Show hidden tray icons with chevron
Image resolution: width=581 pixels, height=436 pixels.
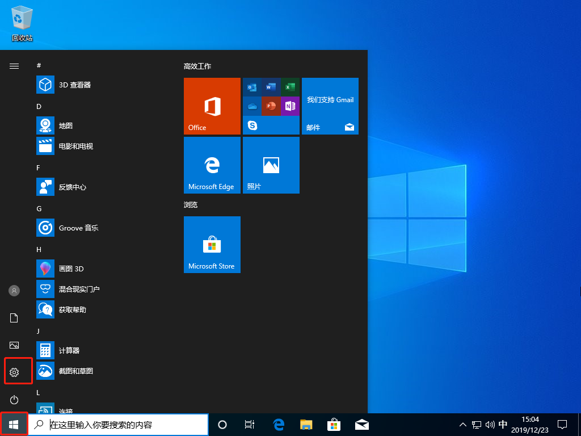pos(463,424)
